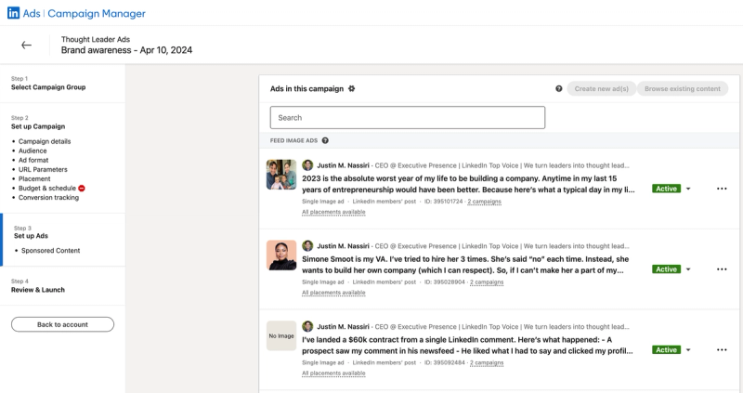Screen dimensions: 743x393
Task: Click the Browse existing content button
Action: click(x=683, y=88)
